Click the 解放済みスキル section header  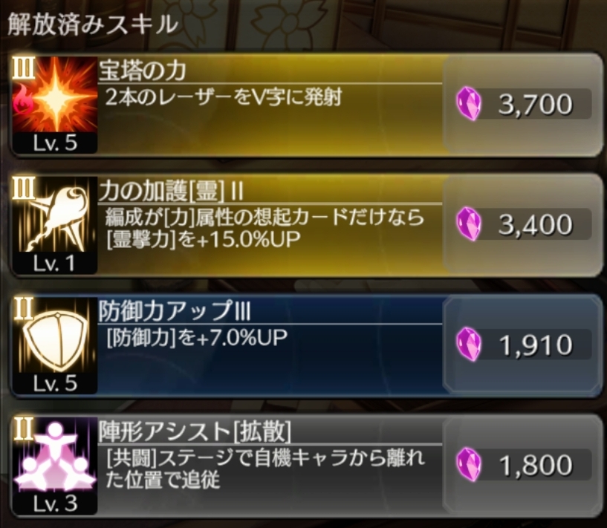93,25
